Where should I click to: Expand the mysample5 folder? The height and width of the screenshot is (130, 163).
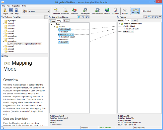3,21
